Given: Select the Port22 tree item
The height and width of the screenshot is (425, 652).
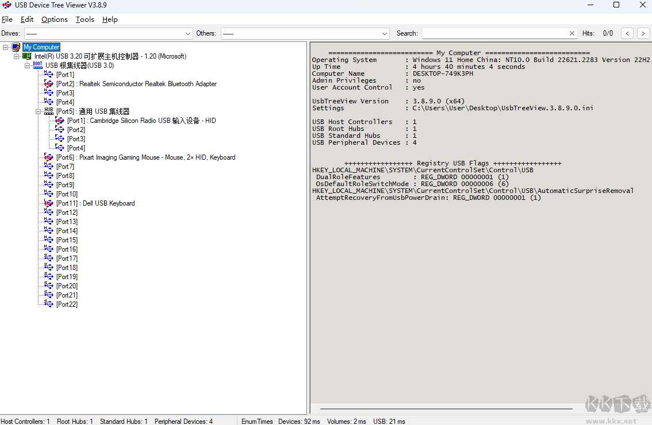Looking at the screenshot, I should pos(67,304).
